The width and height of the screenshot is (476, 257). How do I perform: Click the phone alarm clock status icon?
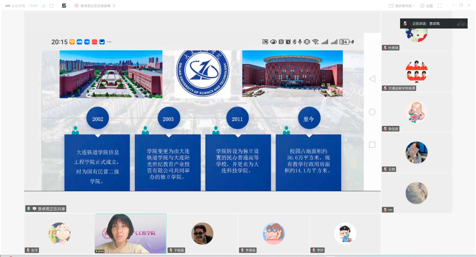point(288,42)
